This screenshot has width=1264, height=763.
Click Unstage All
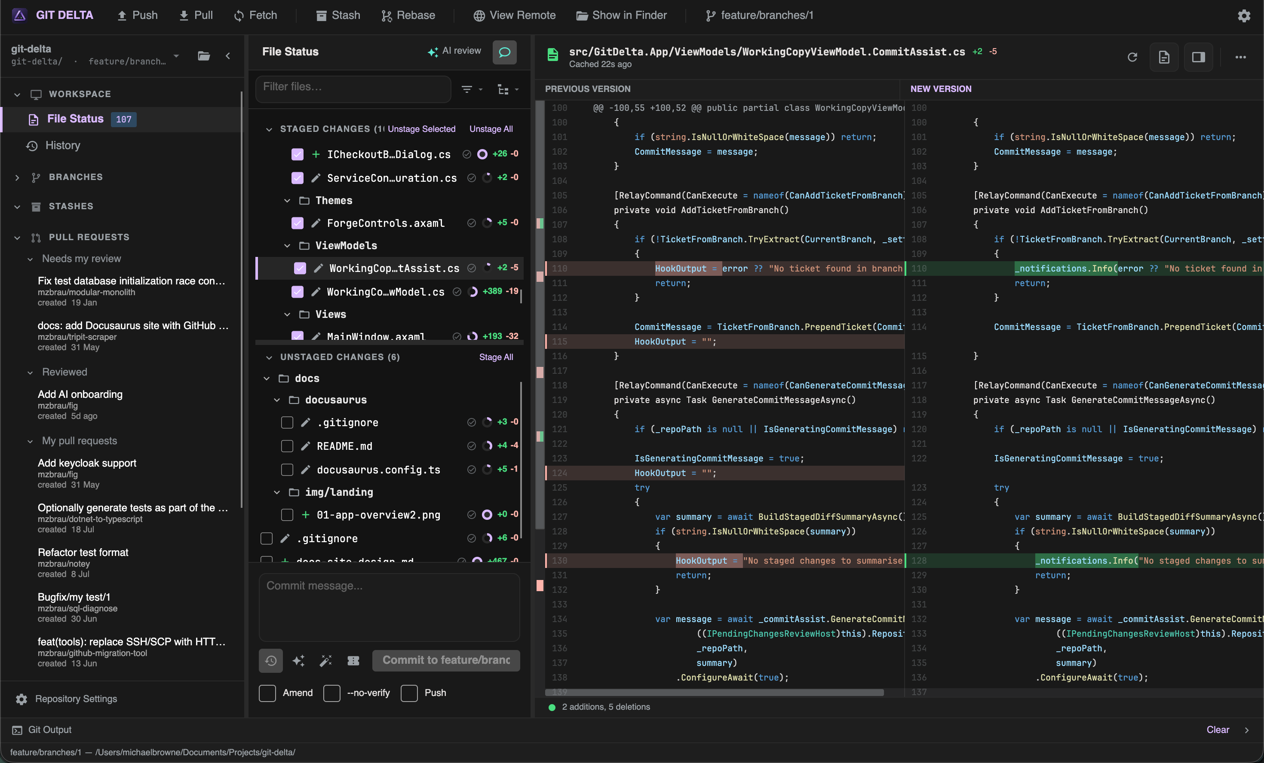coord(491,129)
